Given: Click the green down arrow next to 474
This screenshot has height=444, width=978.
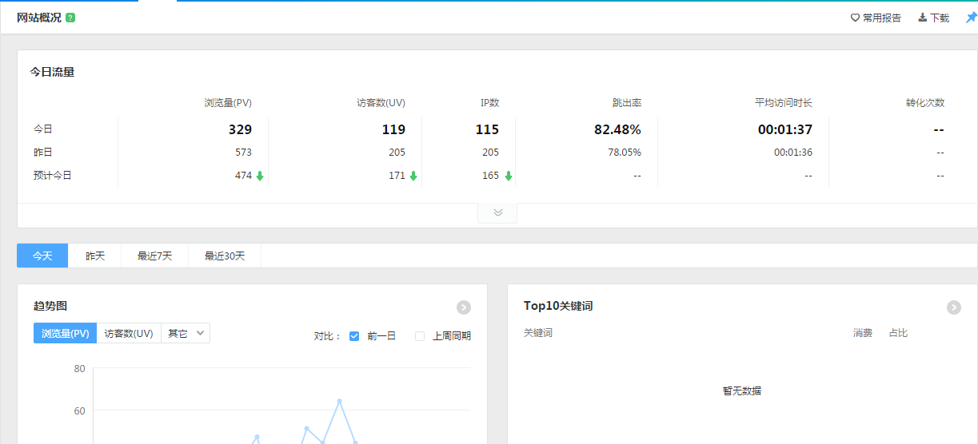Looking at the screenshot, I should click(260, 176).
